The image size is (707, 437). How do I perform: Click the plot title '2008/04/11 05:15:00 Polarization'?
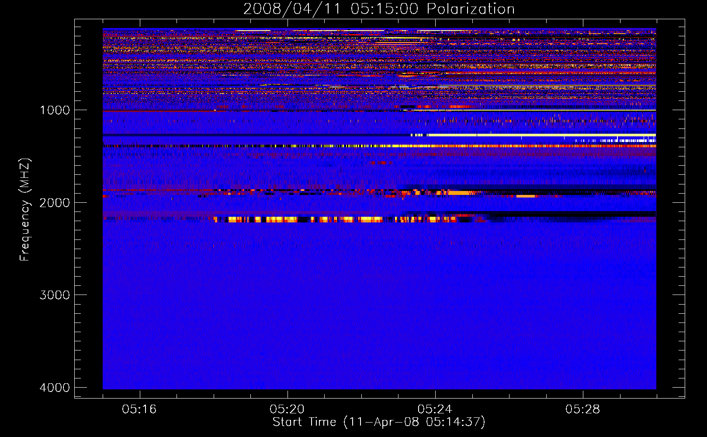point(379,9)
